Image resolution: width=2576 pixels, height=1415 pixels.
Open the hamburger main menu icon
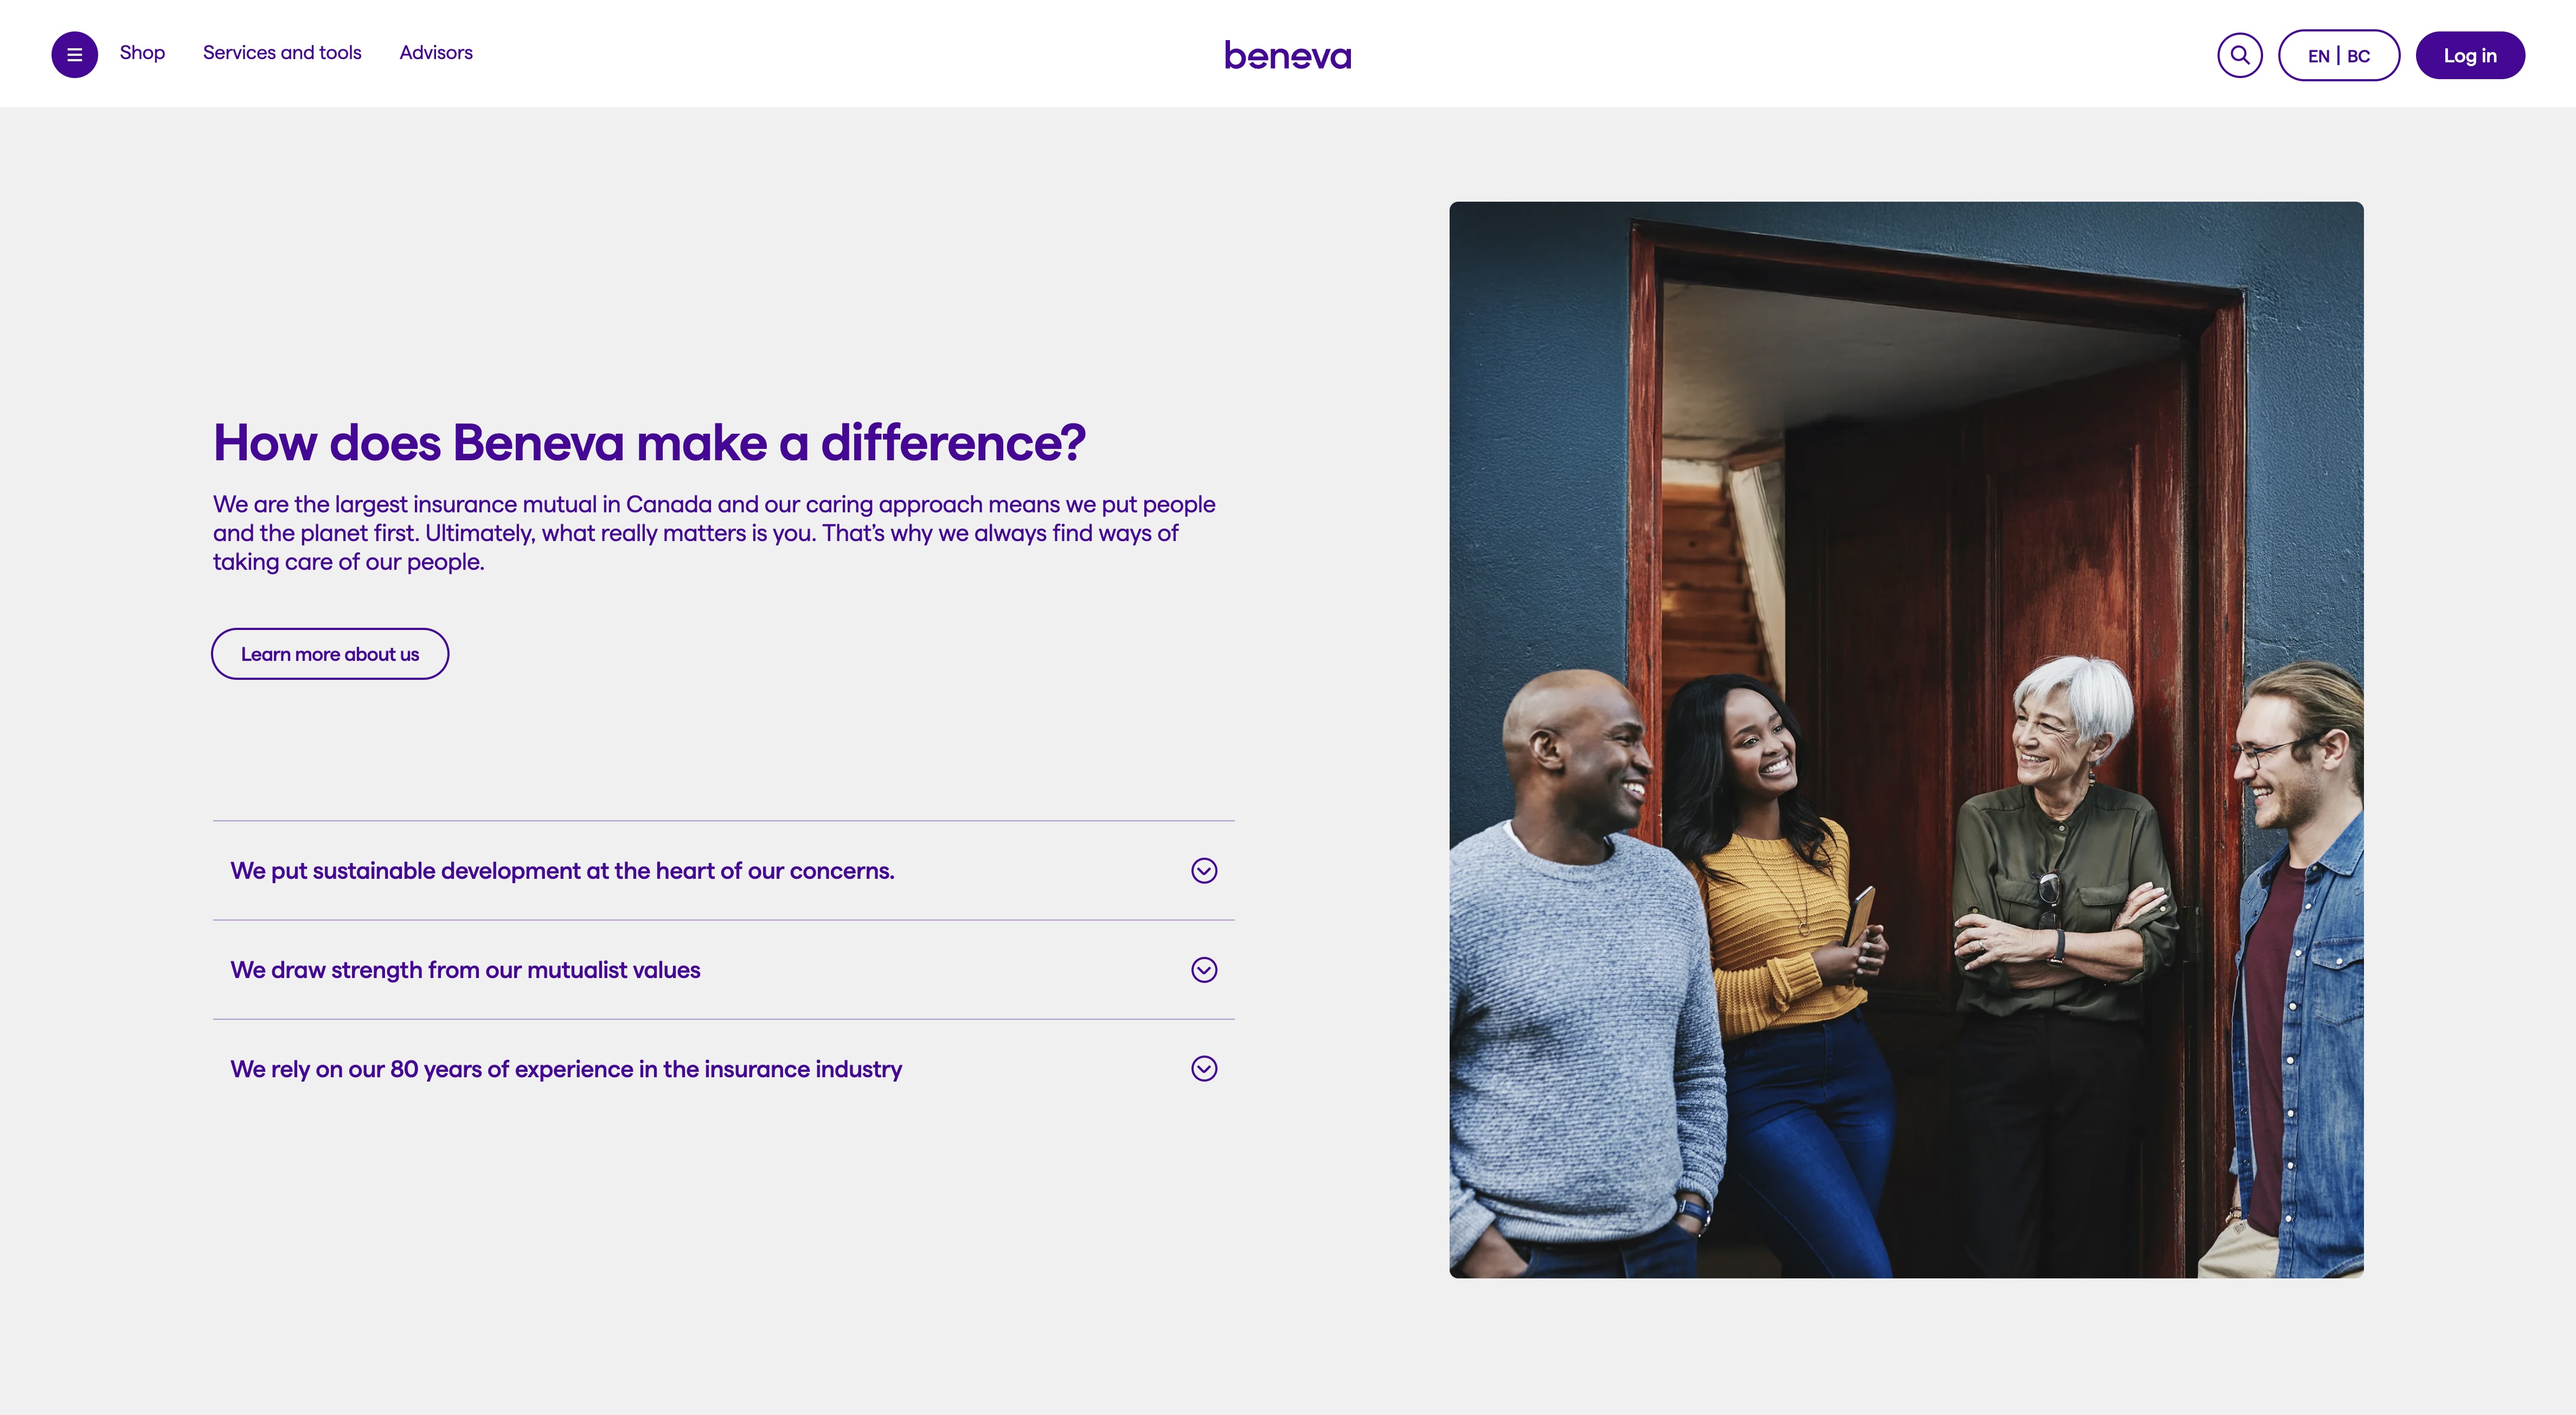[x=74, y=55]
